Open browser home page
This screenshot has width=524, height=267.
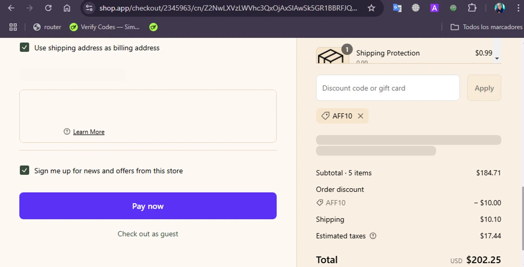pos(67,8)
